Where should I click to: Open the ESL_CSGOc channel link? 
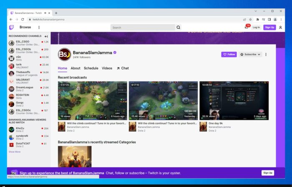tap(29, 111)
